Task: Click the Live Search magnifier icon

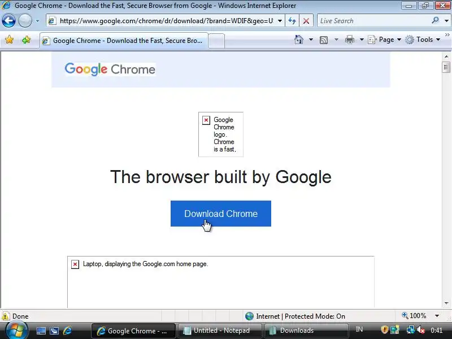Action: pos(435,20)
